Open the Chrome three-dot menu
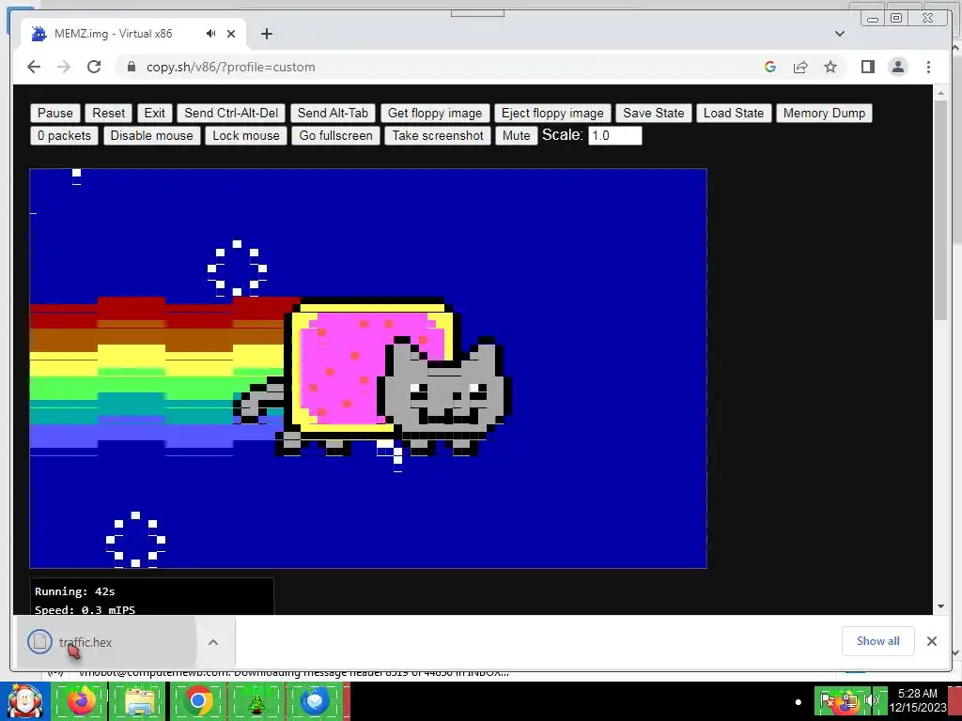Viewport: 962px width, 721px height. click(928, 67)
